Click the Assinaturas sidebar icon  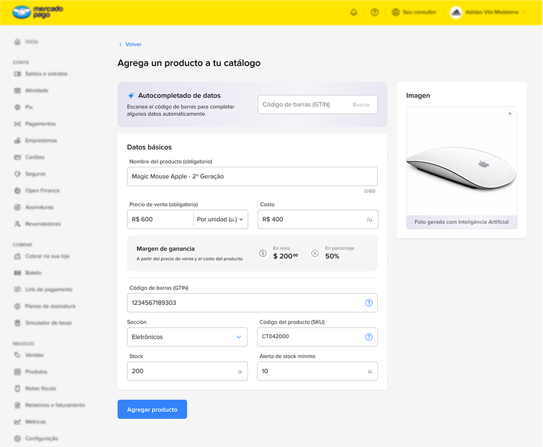[x=18, y=207]
